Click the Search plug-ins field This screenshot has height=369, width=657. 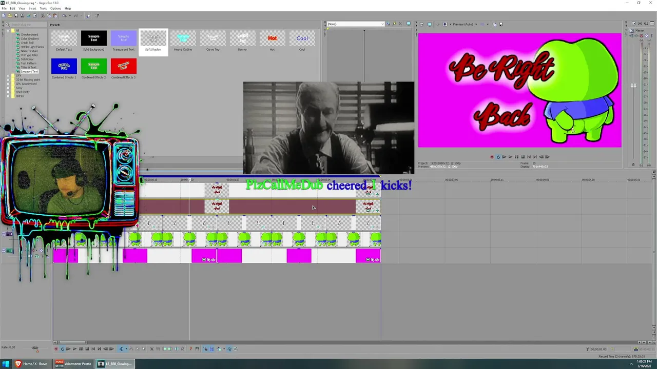pos(27,24)
